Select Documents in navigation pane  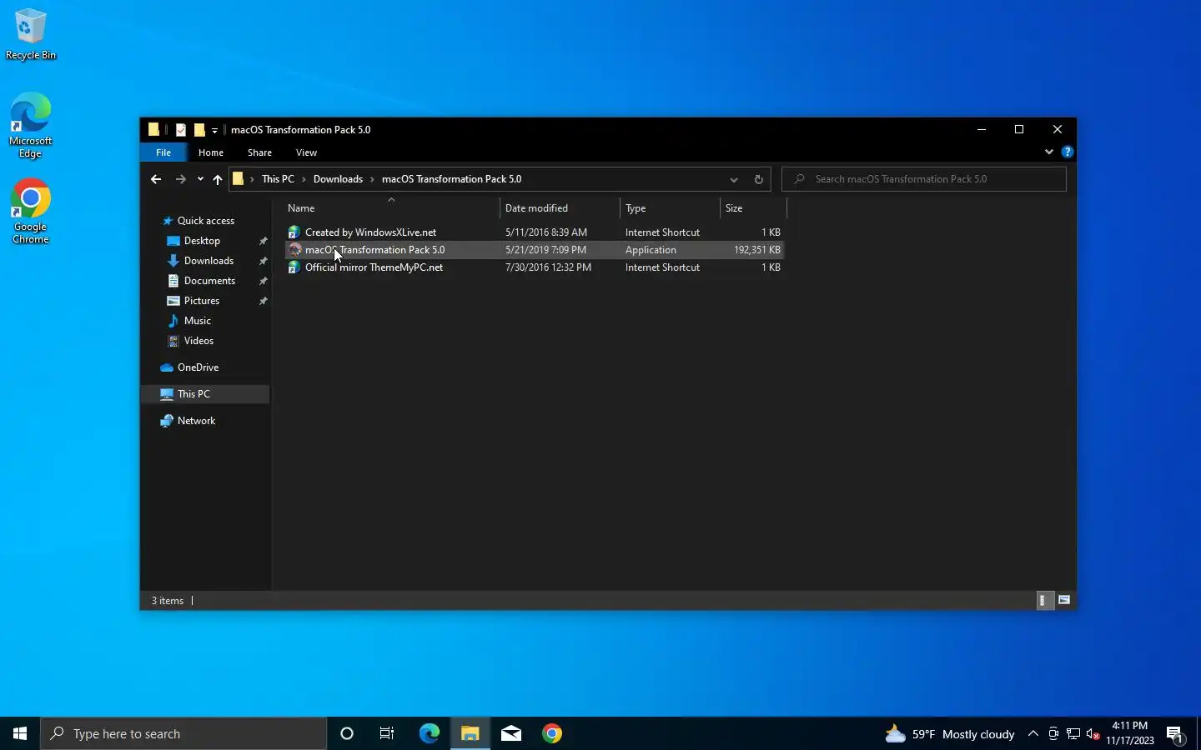point(209,281)
